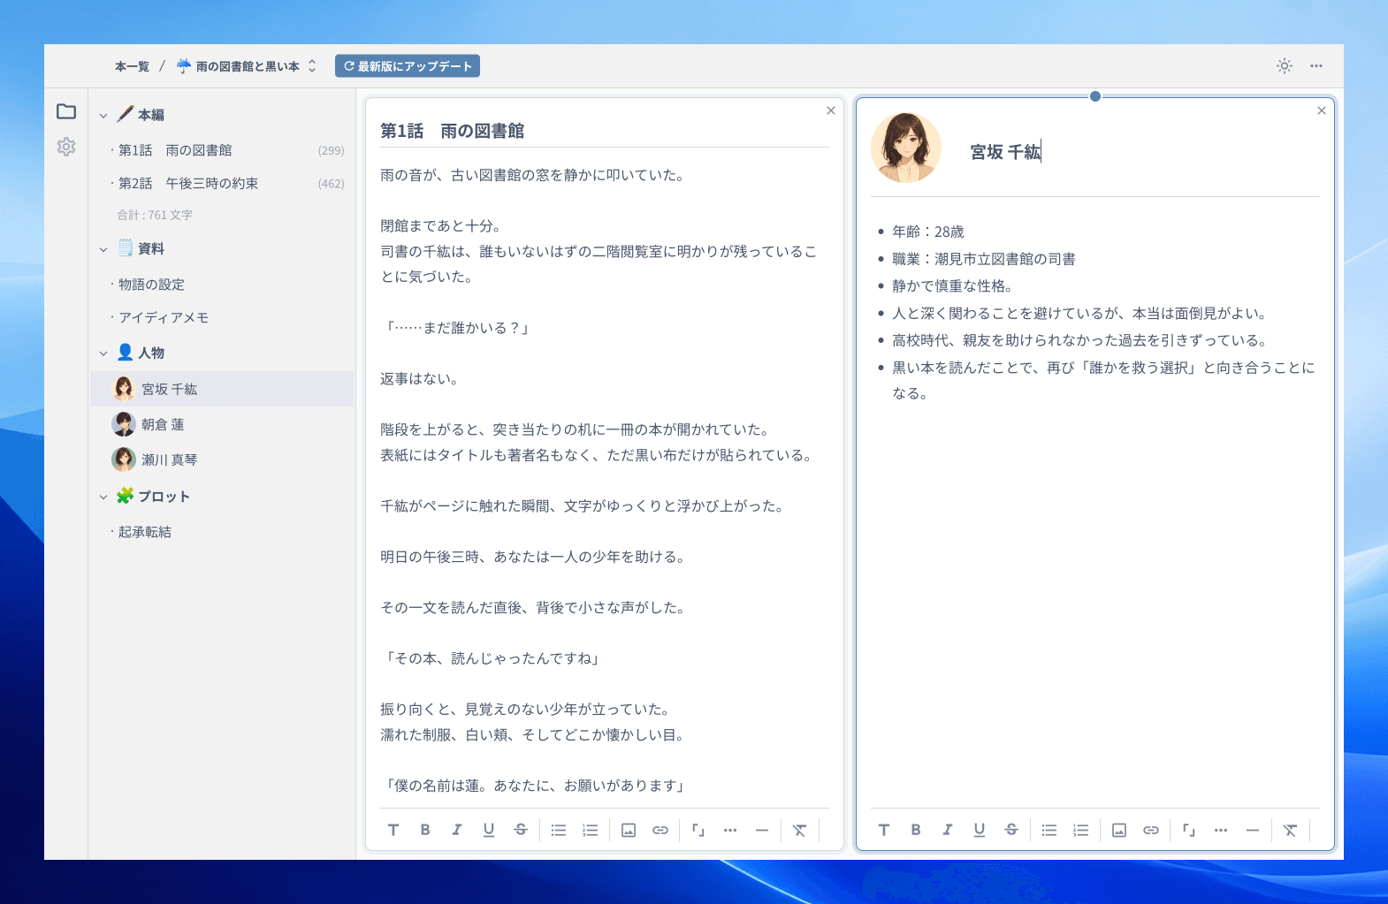The image size is (1388, 904).
Task: Collapse the 人物 section
Action: click(103, 353)
